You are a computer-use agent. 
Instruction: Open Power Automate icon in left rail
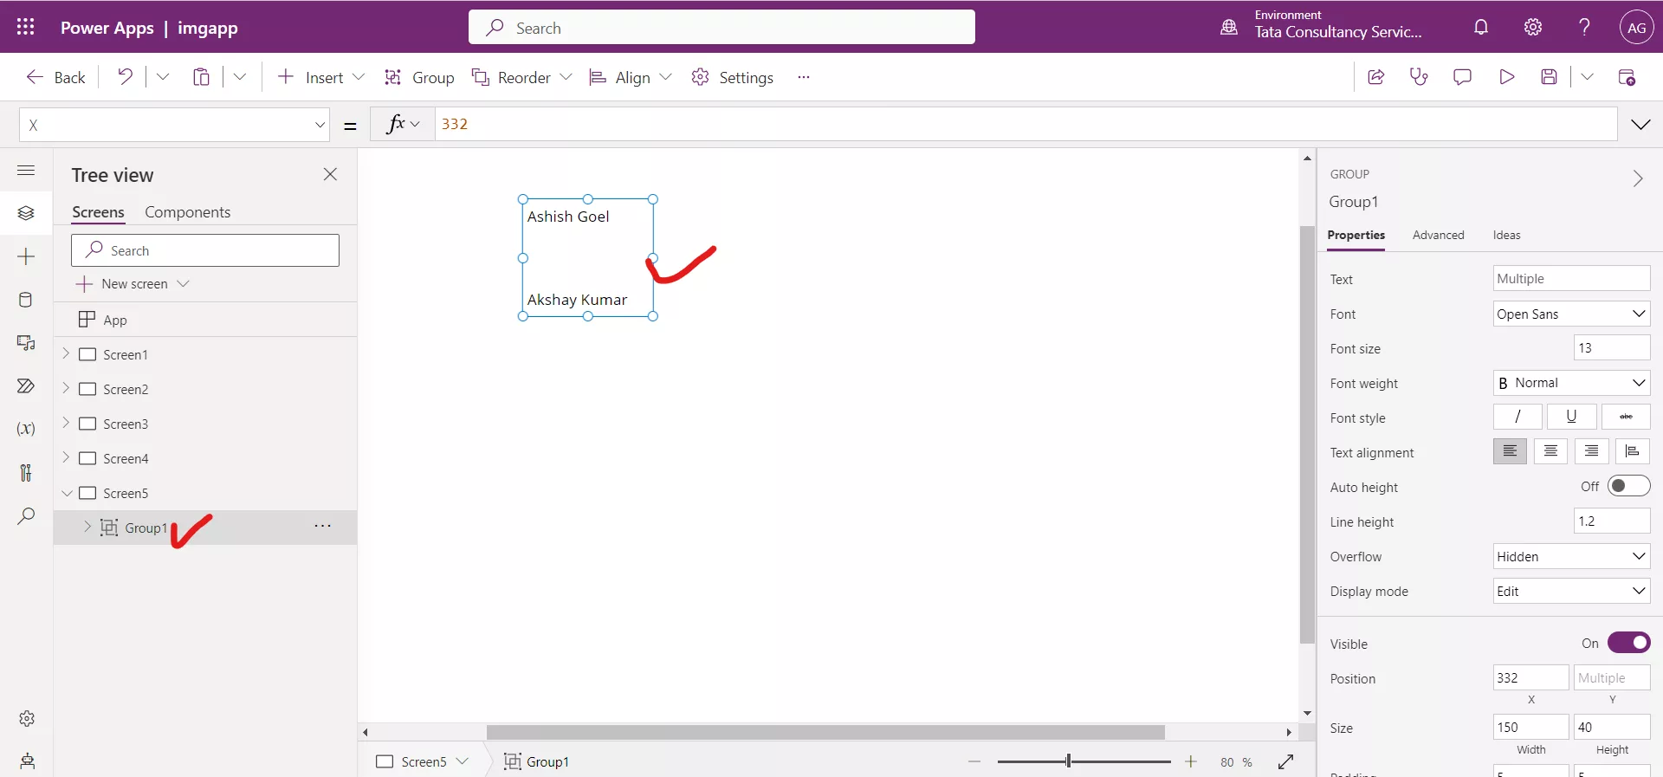26,386
